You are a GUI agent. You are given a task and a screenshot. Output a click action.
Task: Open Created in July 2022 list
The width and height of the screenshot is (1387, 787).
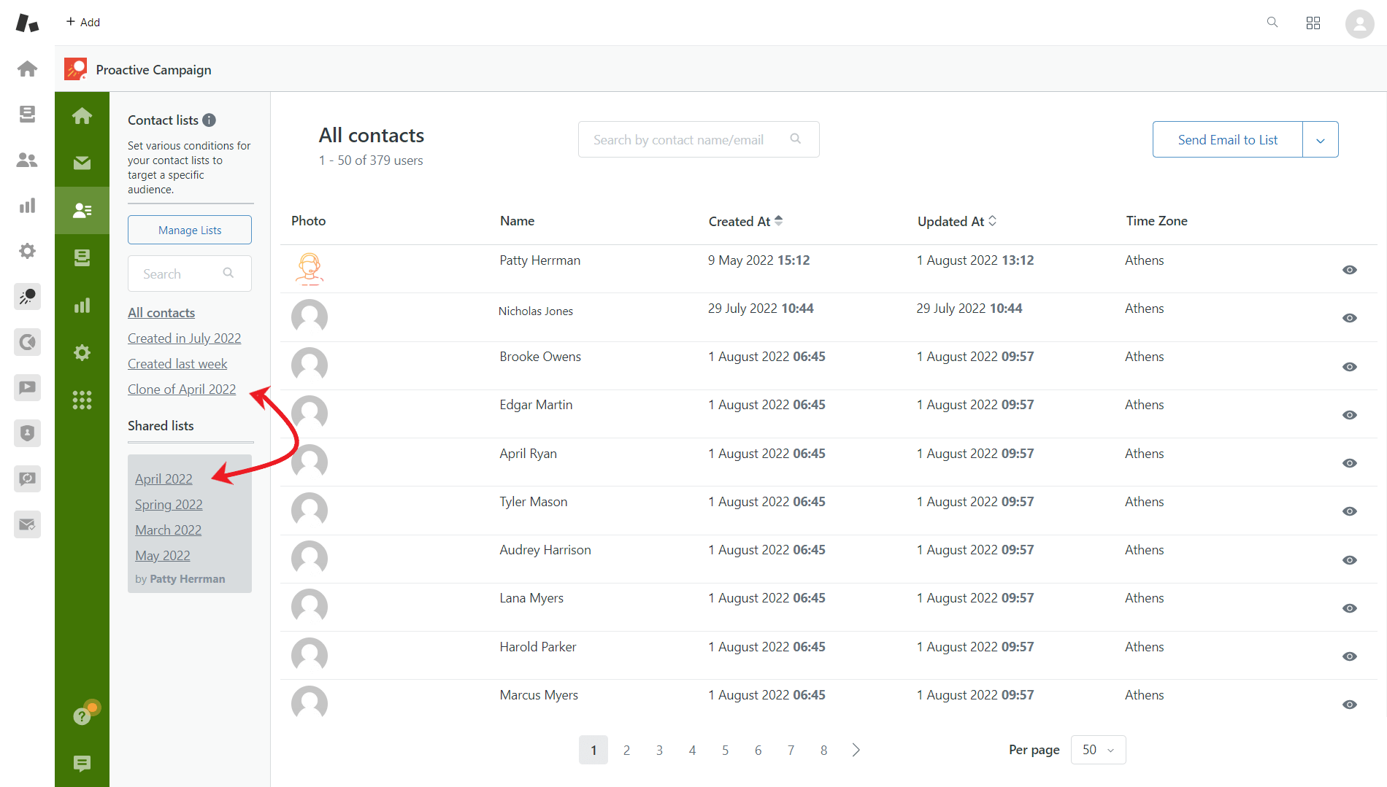click(x=184, y=338)
